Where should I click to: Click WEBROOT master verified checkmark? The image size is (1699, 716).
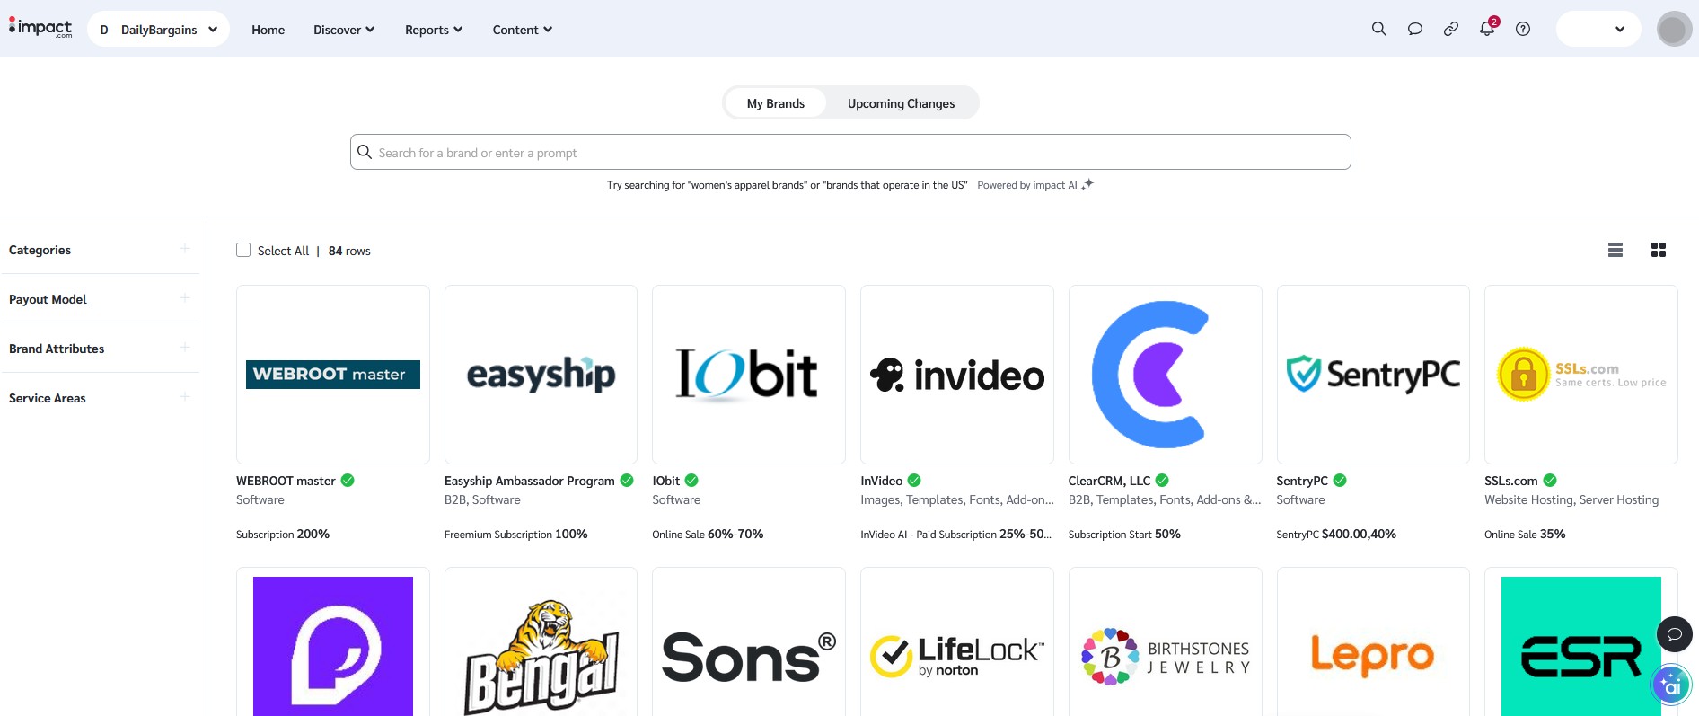[348, 481]
